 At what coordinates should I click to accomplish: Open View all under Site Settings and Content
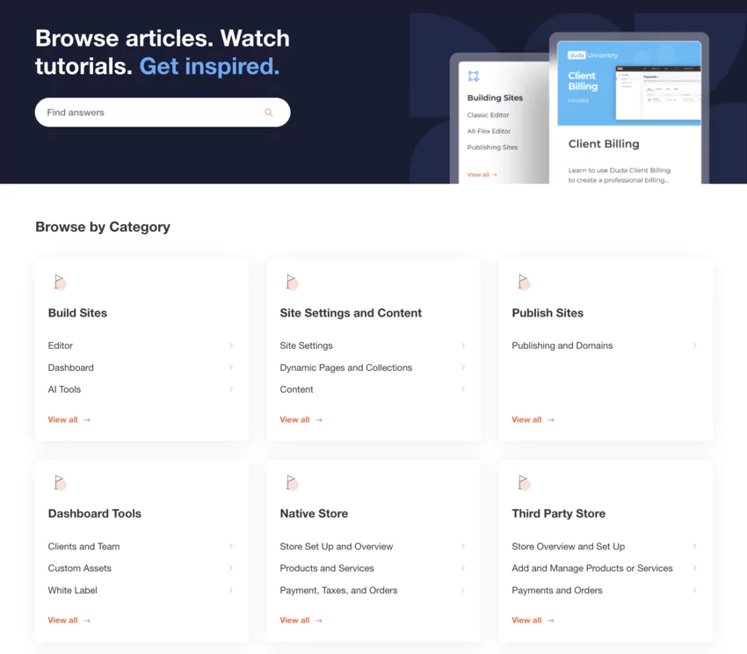[301, 420]
